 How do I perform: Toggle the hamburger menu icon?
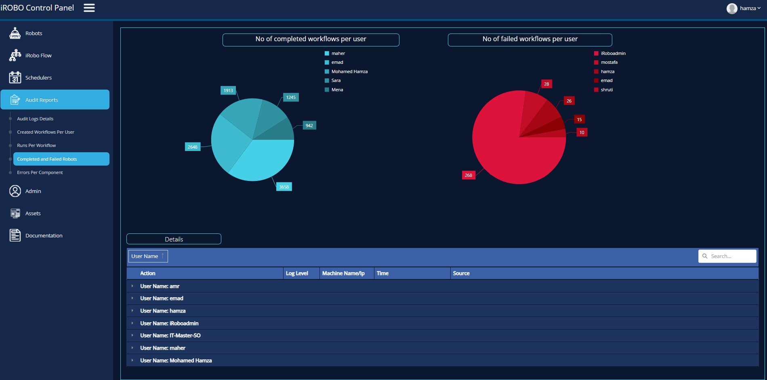coord(89,8)
